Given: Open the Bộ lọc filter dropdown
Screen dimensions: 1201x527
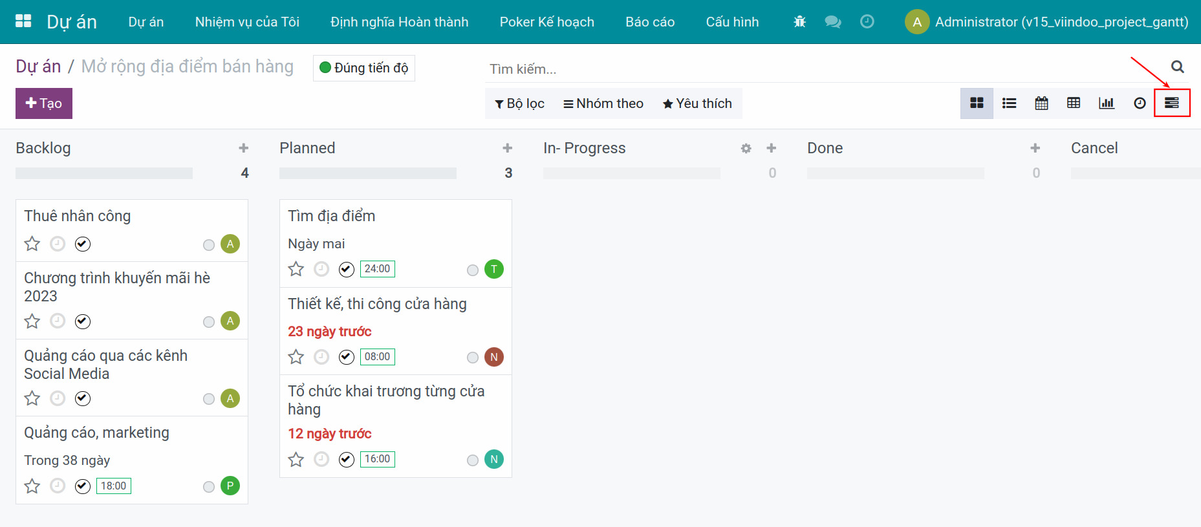Looking at the screenshot, I should coord(519,103).
